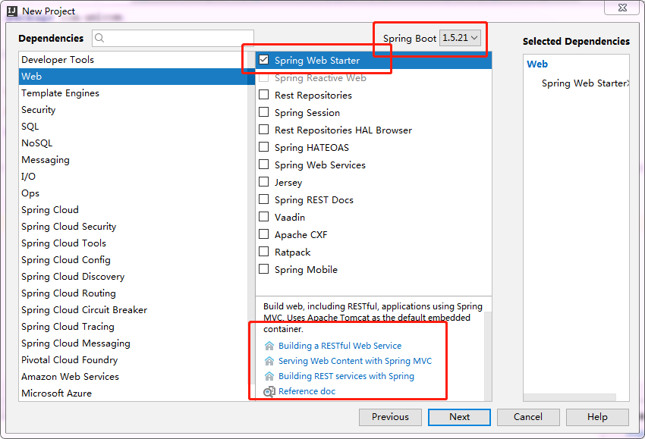645x439 pixels.
Task: Focus the Dependencies search field
Action: [173, 38]
